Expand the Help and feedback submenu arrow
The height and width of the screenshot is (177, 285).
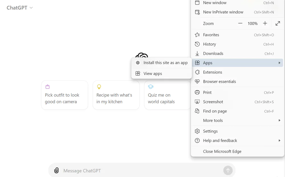tap(279, 141)
